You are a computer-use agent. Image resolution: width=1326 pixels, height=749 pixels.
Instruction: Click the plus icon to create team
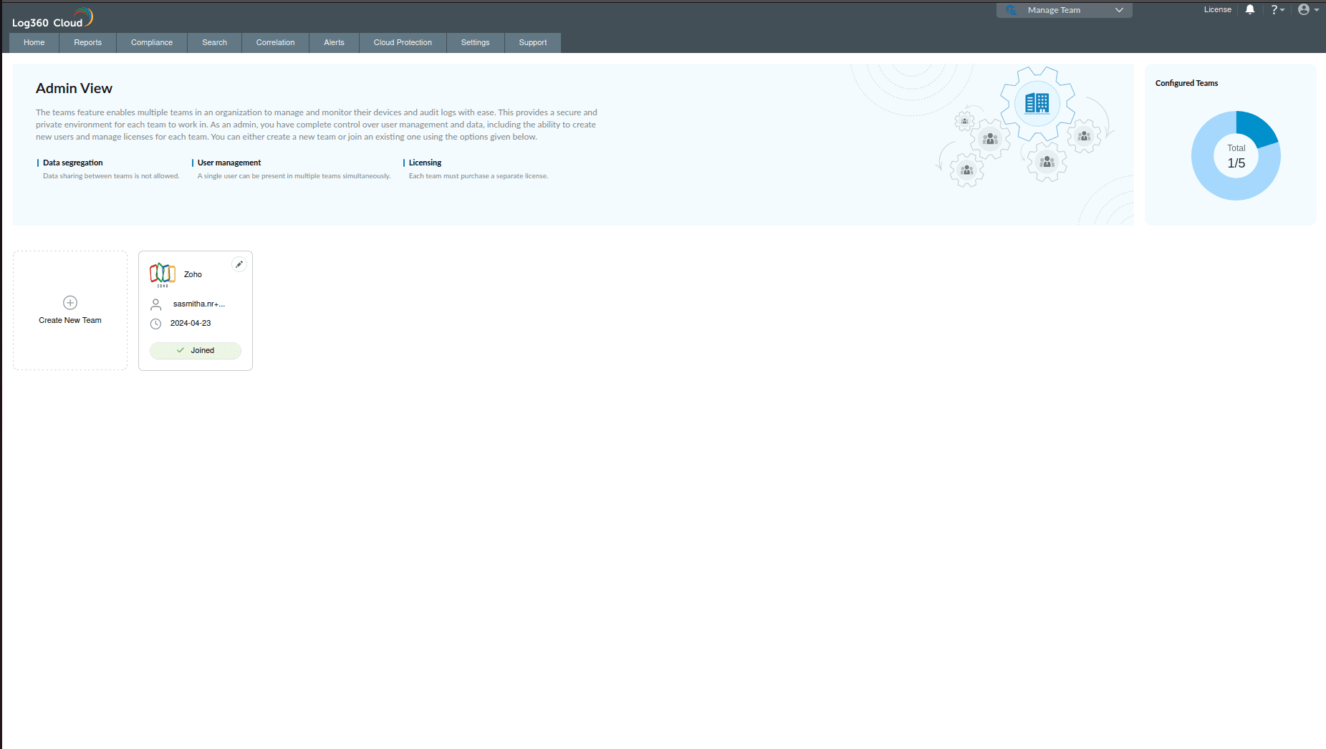pos(70,303)
